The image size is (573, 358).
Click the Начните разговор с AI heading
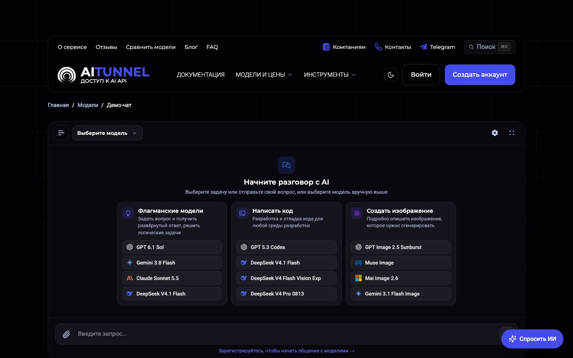(286, 182)
